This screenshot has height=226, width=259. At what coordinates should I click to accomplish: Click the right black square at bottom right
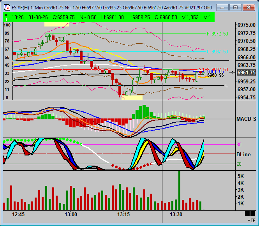(252, 214)
